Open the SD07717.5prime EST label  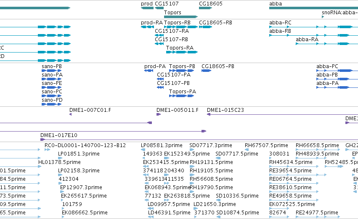237,154
